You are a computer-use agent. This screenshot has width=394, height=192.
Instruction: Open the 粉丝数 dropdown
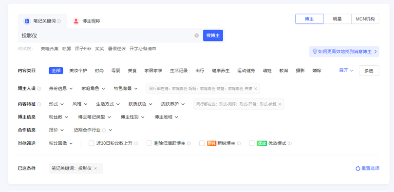58,117
